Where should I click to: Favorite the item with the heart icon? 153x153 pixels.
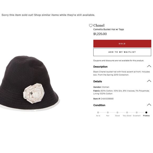point(91,26)
